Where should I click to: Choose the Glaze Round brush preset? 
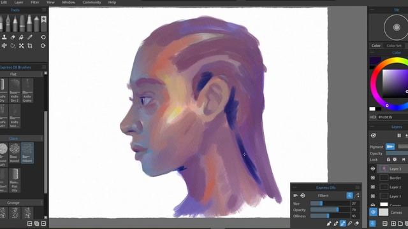(15, 153)
